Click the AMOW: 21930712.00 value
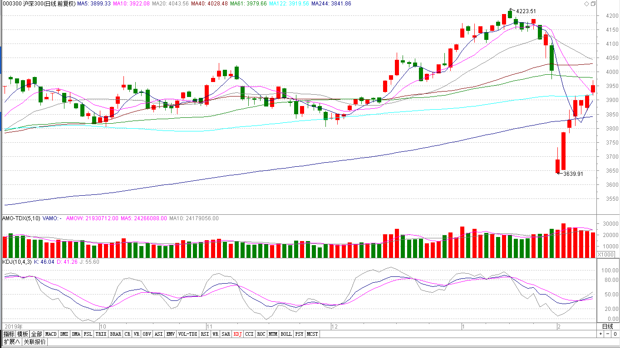 [x=92, y=218]
